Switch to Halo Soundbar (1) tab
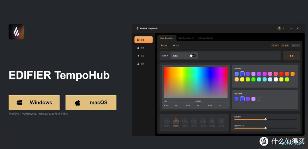This screenshot has height=149, width=308. pos(186,38)
